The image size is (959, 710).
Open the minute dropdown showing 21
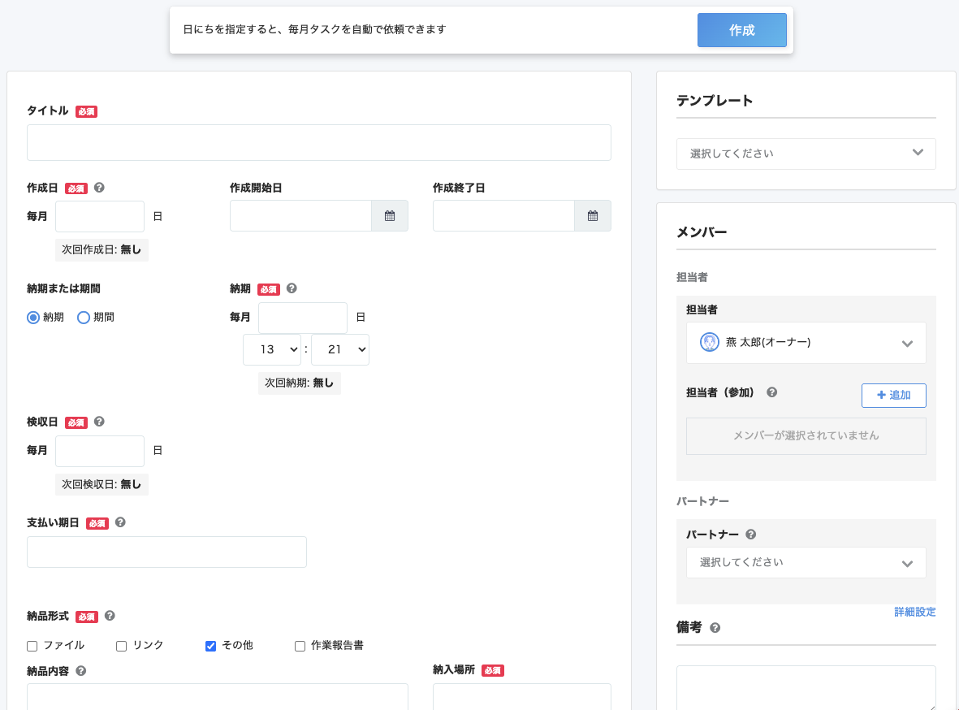pyautogui.click(x=339, y=349)
